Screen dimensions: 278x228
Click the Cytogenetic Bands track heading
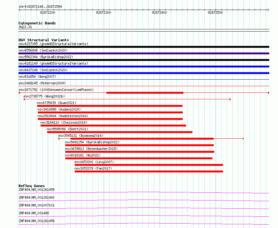[37, 23]
